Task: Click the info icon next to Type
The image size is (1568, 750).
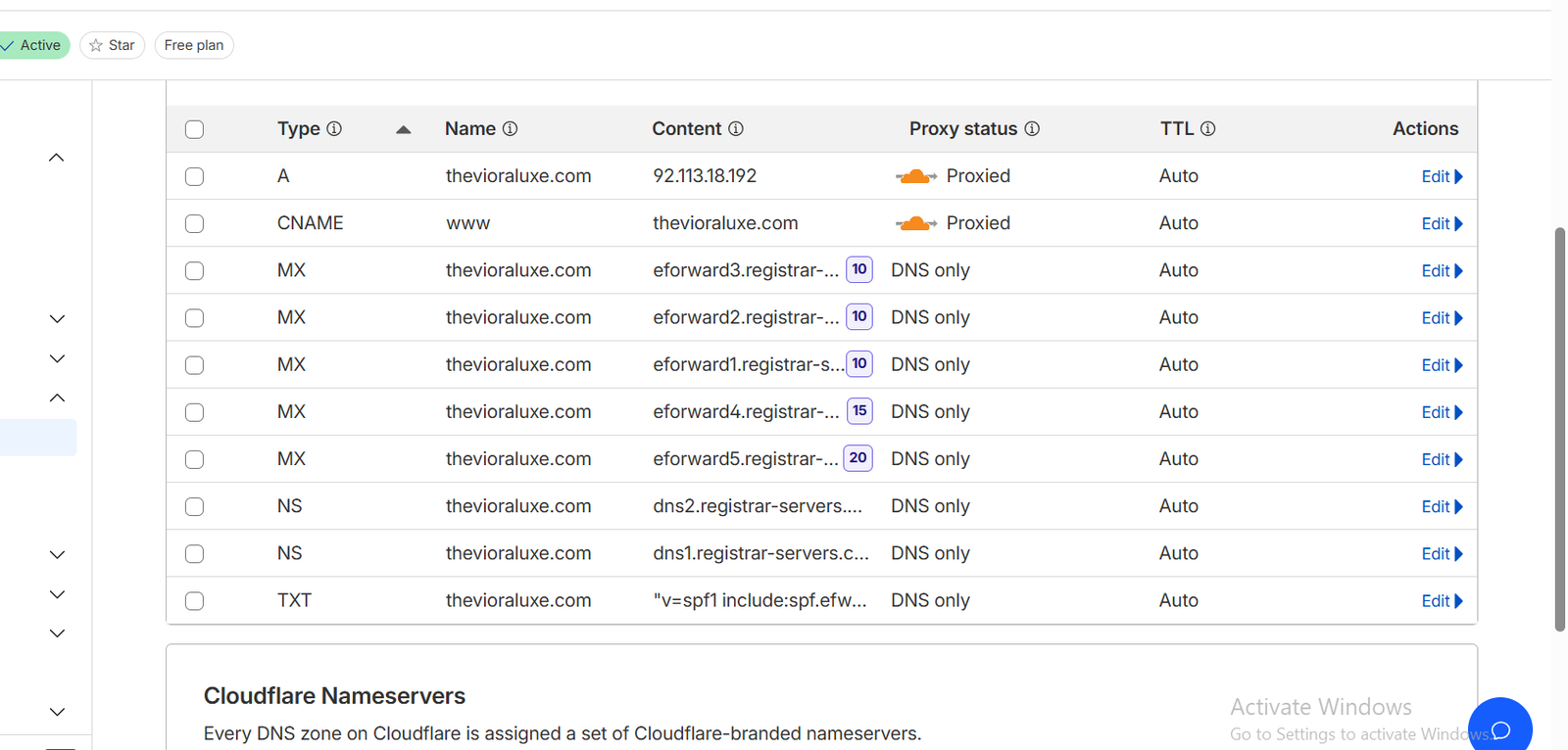Action: [x=334, y=129]
